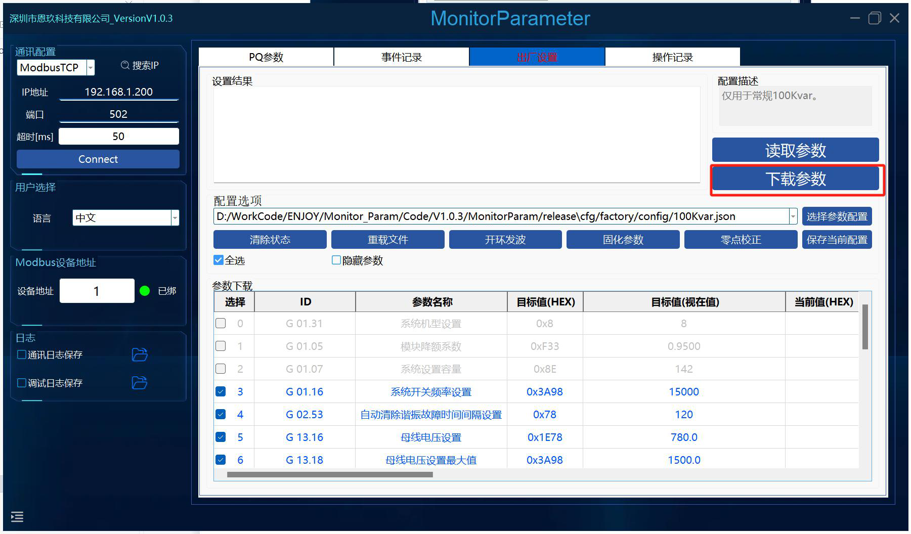Screen dimensions: 911x534
Task: Click 保存当前配置 button
Action: click(x=837, y=240)
